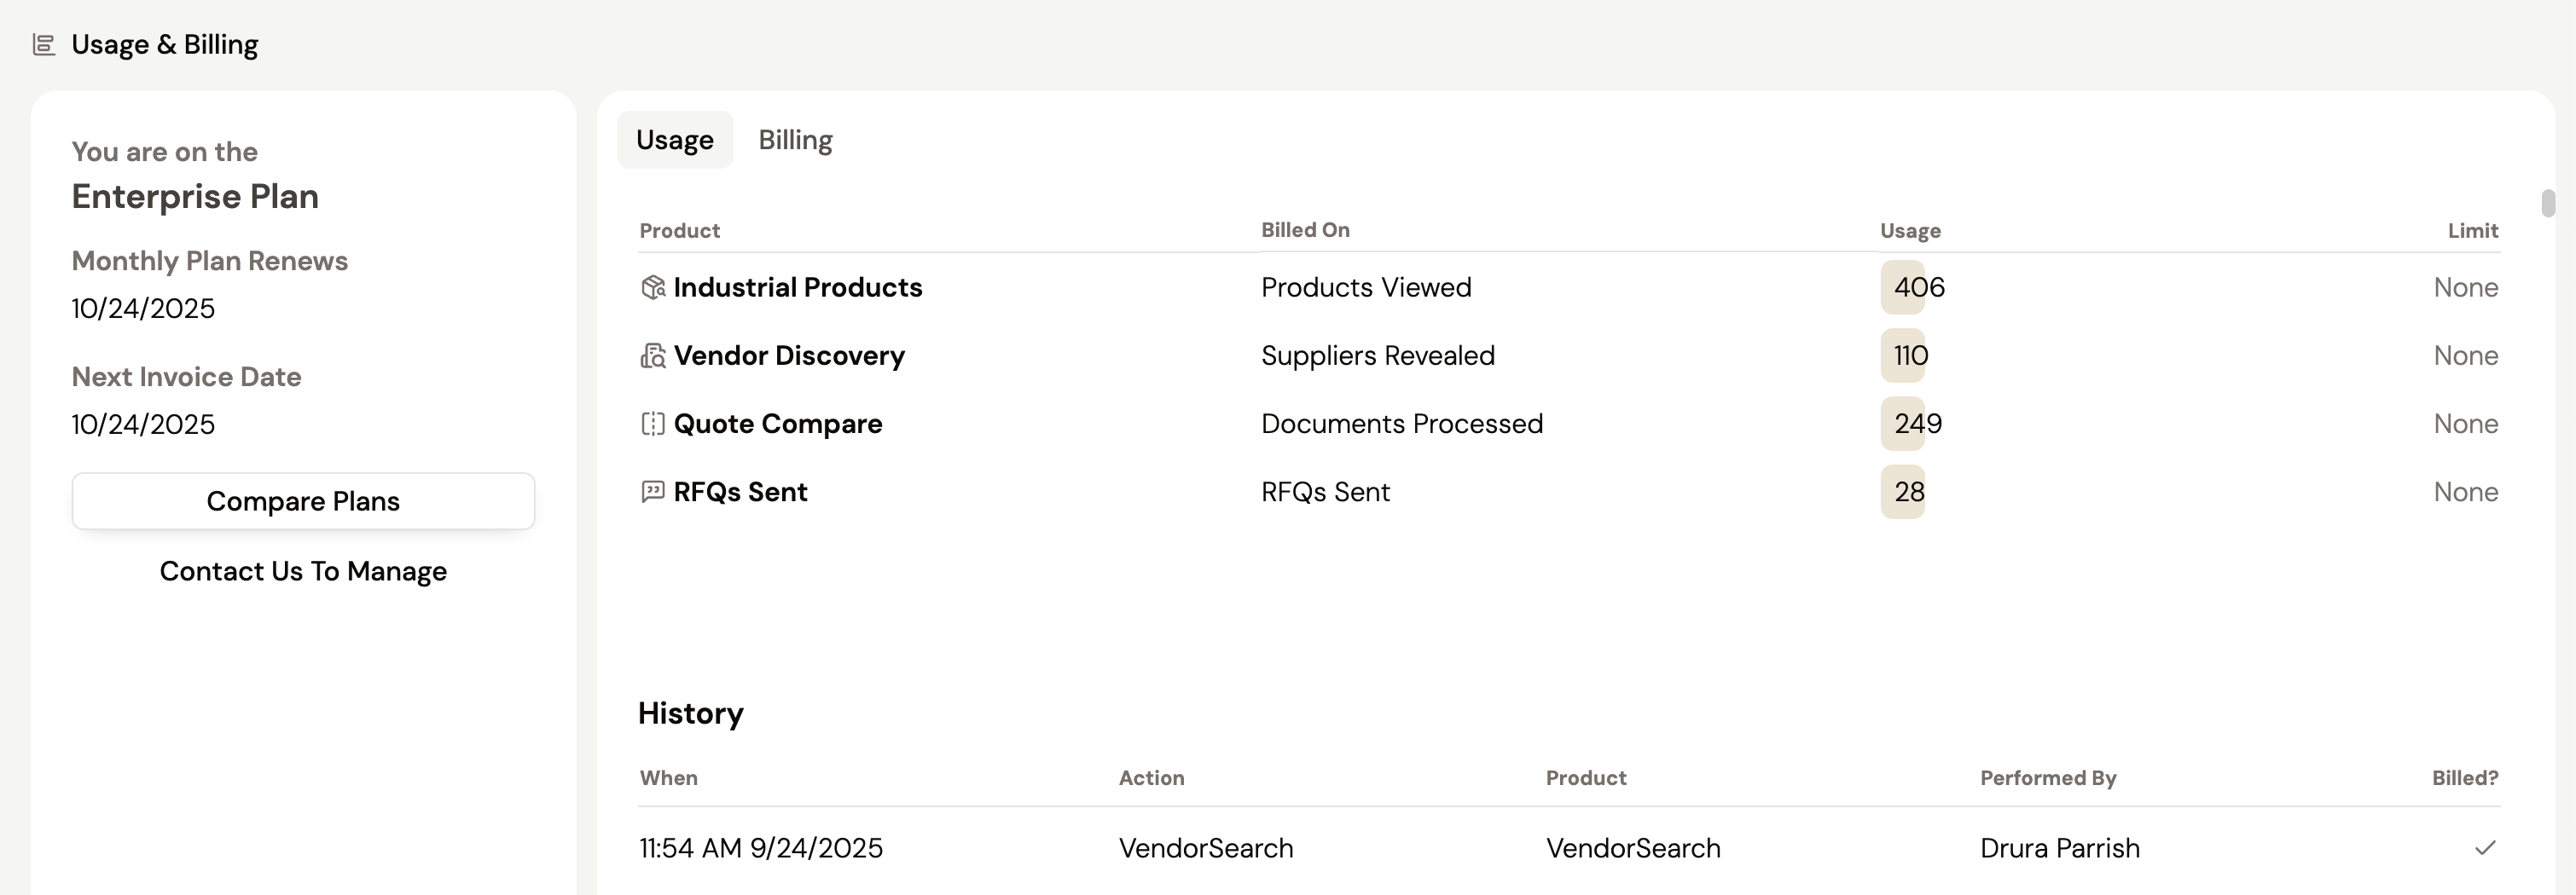Image resolution: width=2576 pixels, height=895 pixels.
Task: Click the 110 Vendor Discovery usage badge
Action: (1908, 355)
